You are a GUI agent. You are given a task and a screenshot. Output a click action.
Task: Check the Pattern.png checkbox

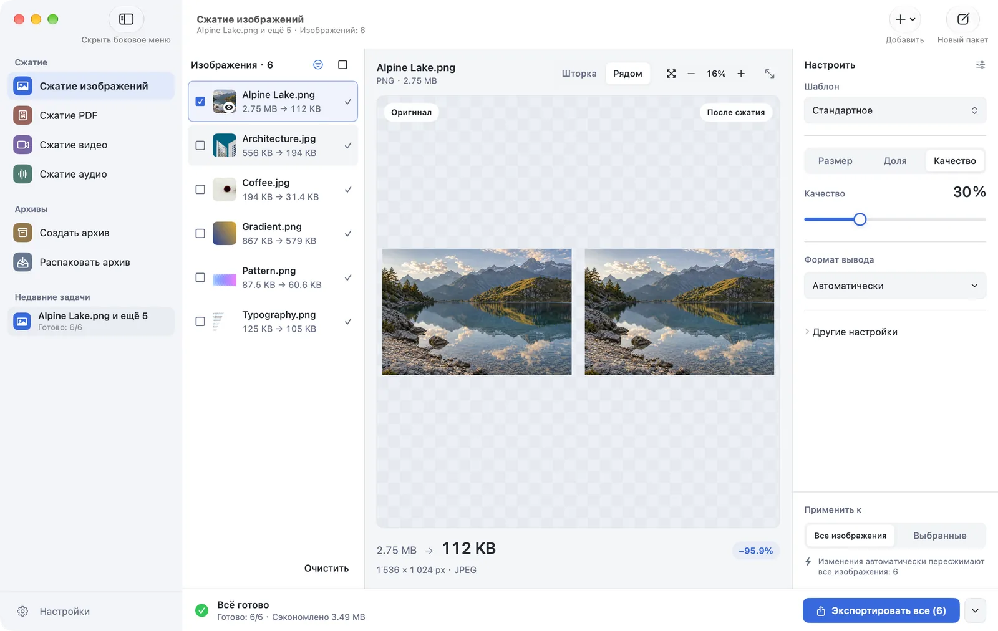(200, 277)
